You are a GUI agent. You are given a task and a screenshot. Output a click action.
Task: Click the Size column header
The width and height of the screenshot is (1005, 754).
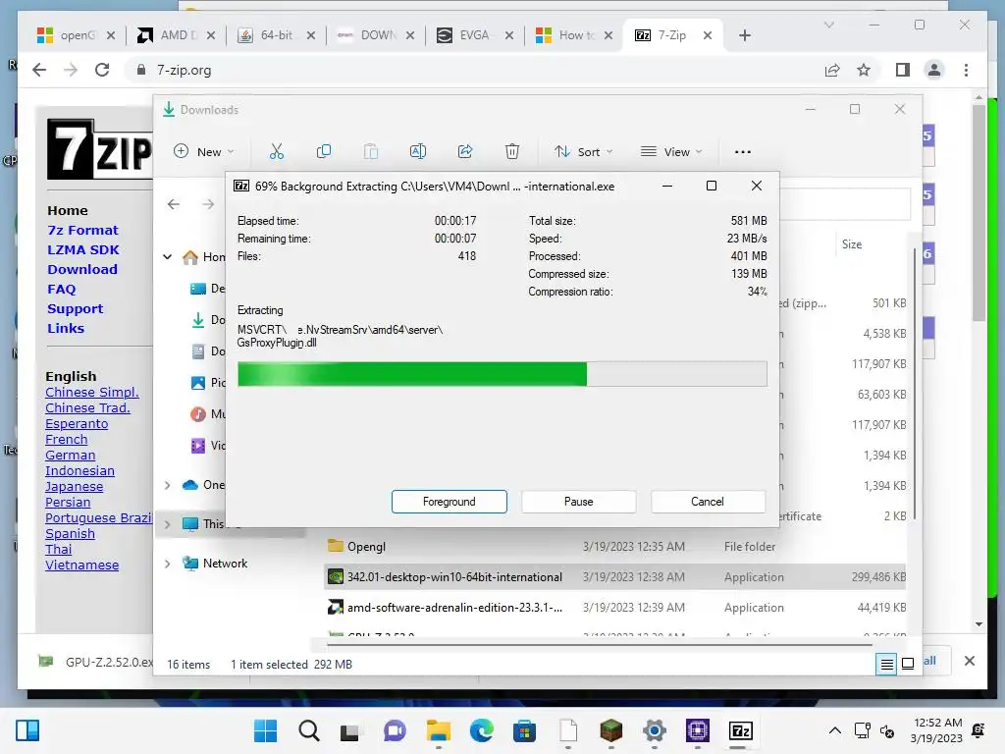tap(851, 244)
